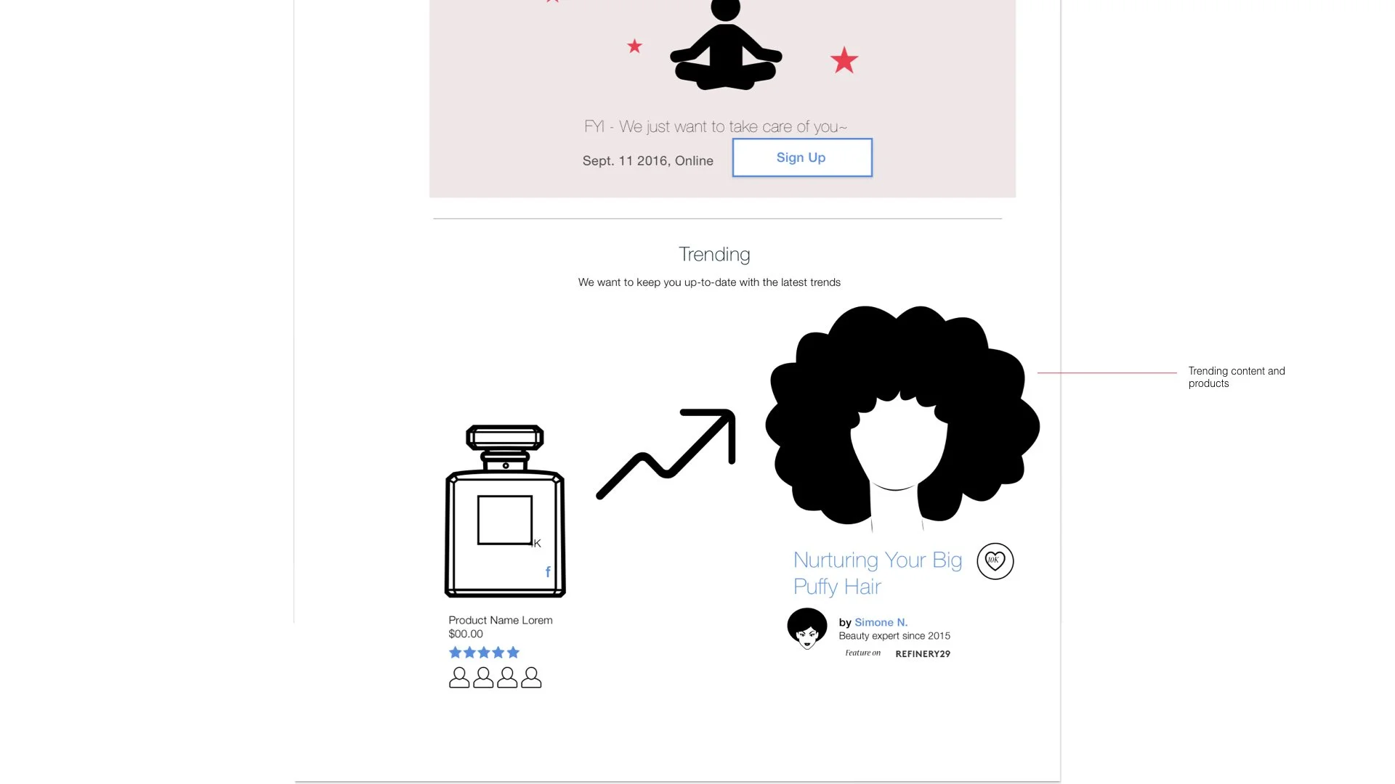
Task: Select the fifth blue rating star
Action: tap(513, 653)
